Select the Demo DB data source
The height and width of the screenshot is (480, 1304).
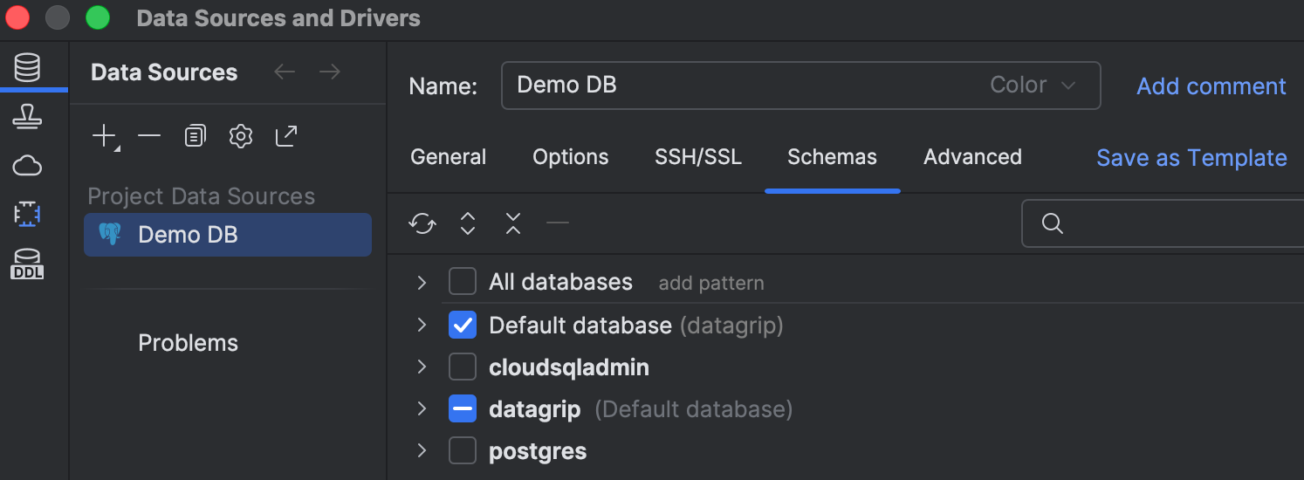coord(228,235)
